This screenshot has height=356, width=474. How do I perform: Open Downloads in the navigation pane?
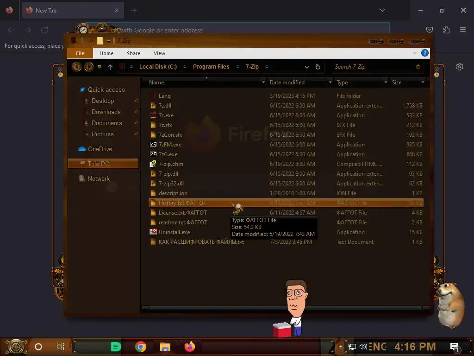(x=106, y=112)
